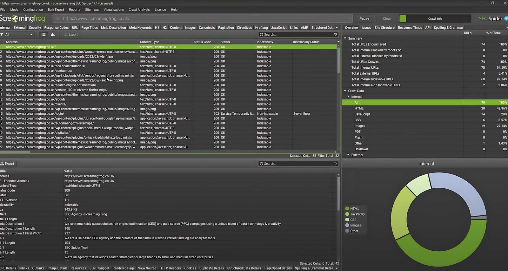Open search filter options in lower details panel
The image size is (508, 271).
click(x=335, y=164)
